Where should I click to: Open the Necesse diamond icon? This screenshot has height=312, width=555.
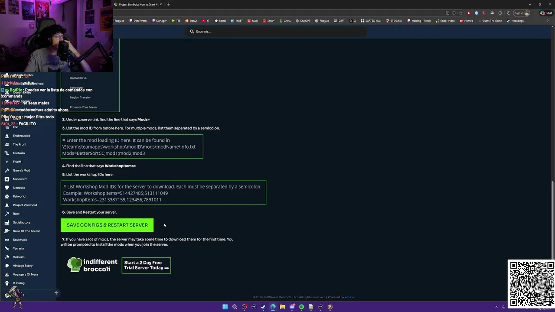(x=7, y=188)
